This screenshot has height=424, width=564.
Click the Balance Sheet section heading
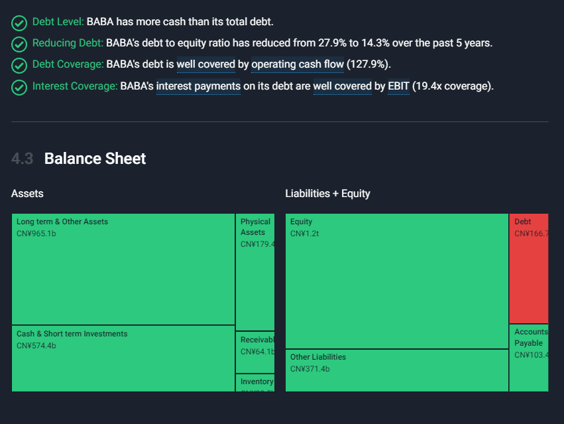95,159
